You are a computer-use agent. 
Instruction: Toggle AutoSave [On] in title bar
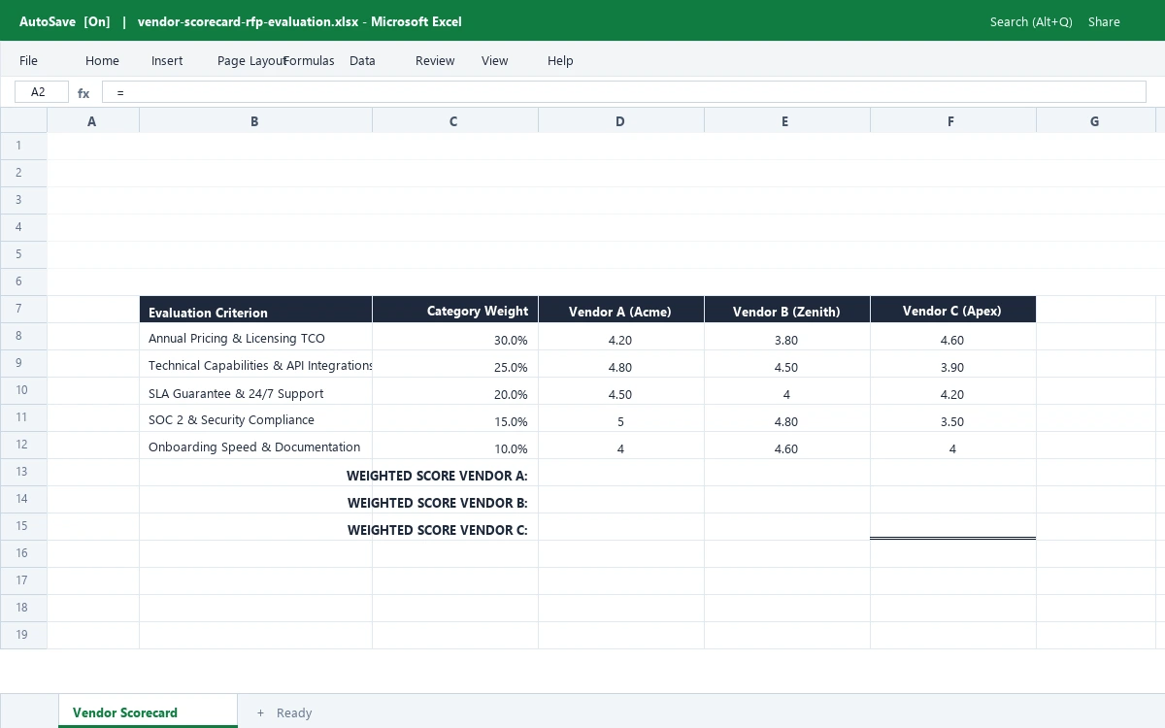pyautogui.click(x=64, y=21)
